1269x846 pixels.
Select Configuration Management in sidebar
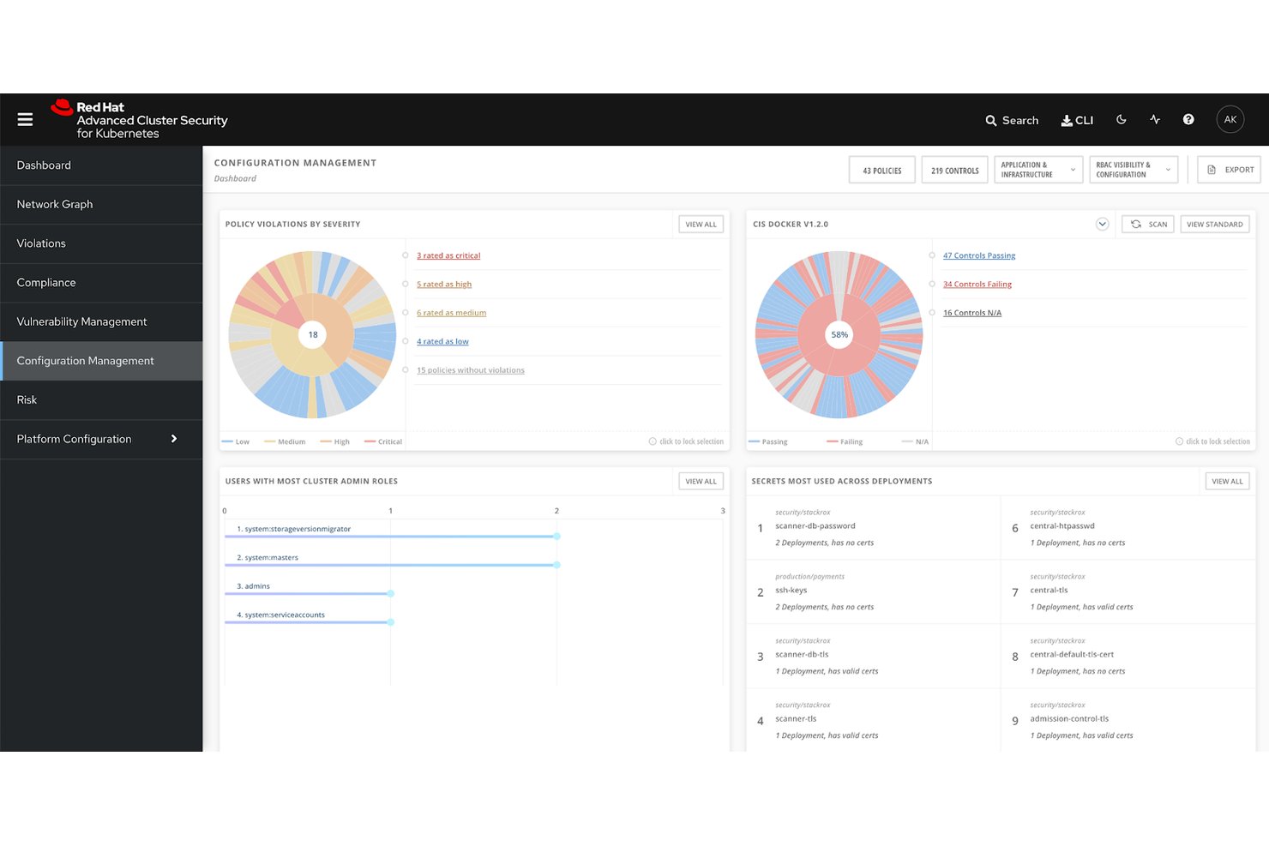pyautogui.click(x=101, y=361)
